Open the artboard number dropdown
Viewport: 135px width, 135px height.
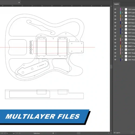click(x=14, y=133)
